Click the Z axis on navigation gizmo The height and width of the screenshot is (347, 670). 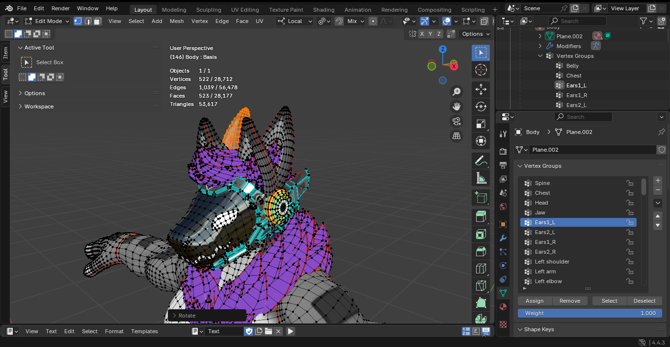tap(443, 49)
